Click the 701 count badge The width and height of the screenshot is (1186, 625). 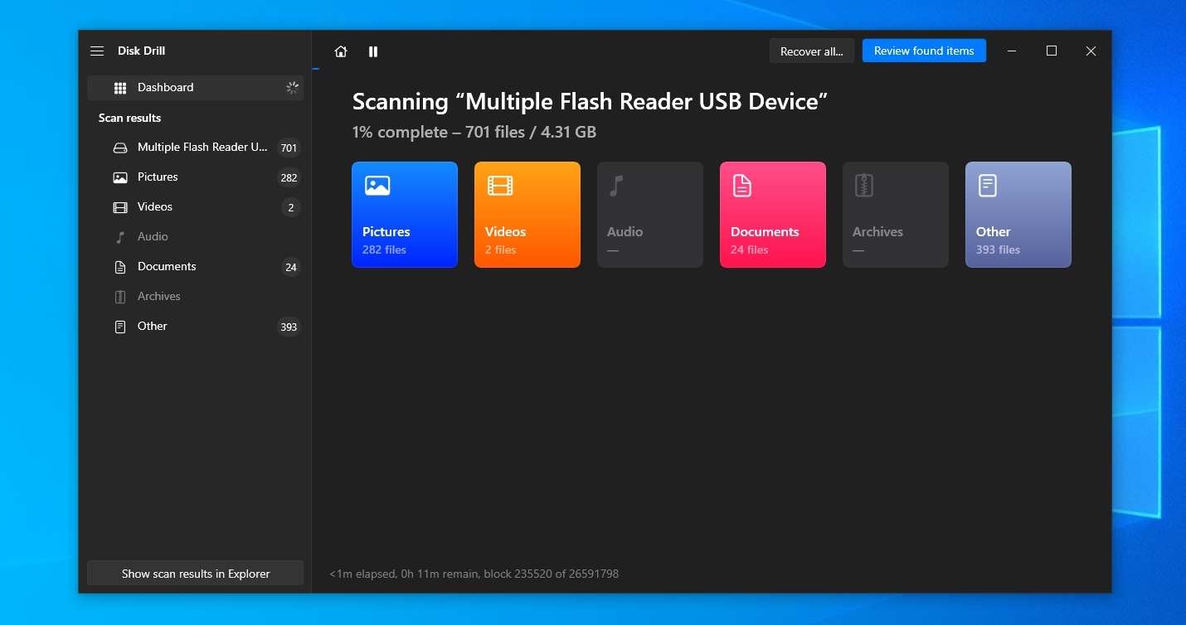point(289,148)
